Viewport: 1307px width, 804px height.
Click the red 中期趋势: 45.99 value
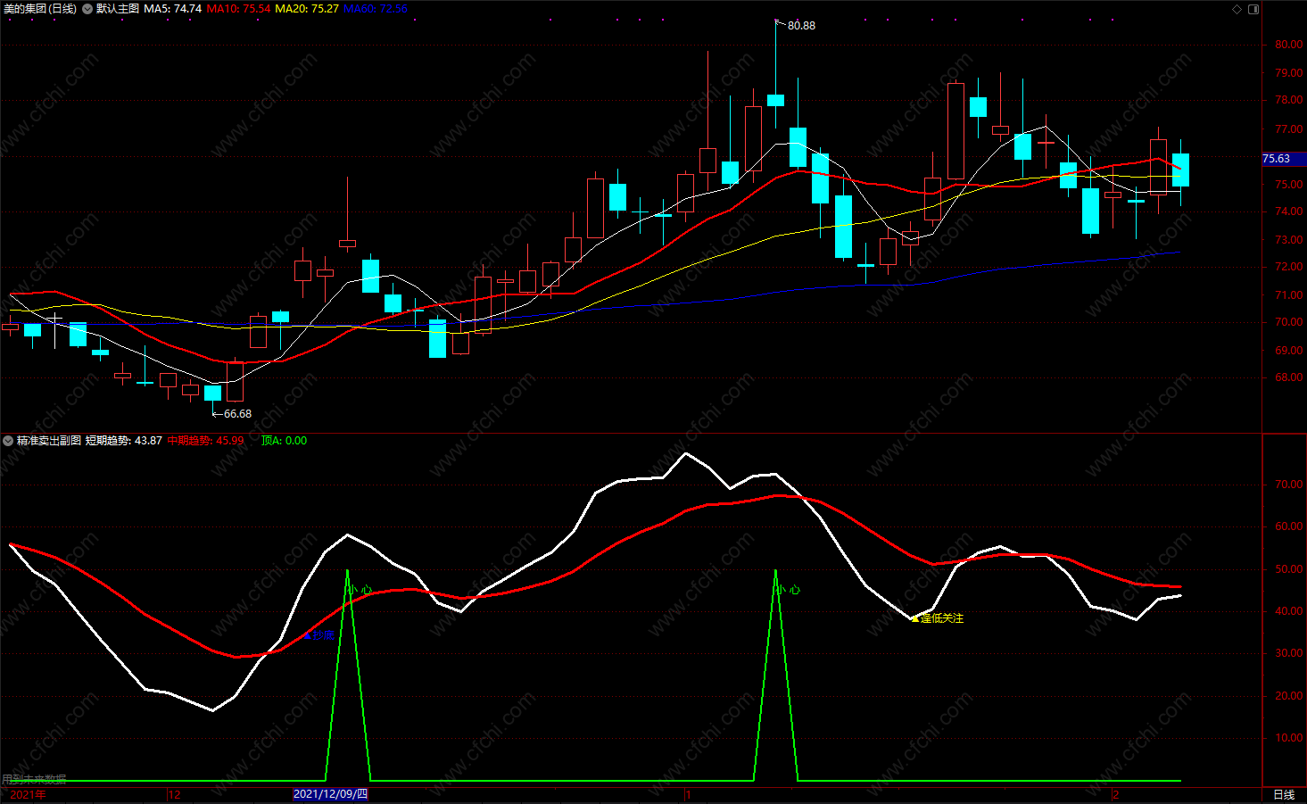coord(205,441)
